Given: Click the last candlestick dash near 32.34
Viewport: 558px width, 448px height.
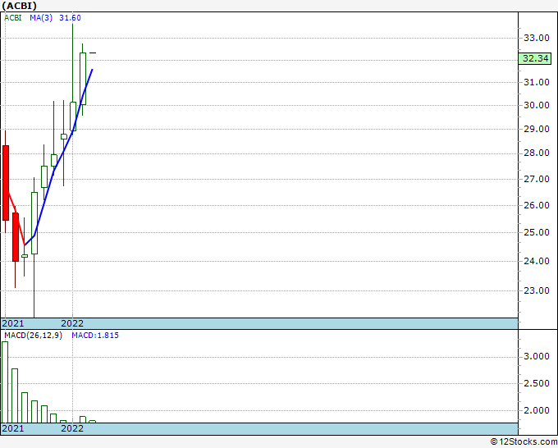Looking at the screenshot, I should (x=93, y=53).
